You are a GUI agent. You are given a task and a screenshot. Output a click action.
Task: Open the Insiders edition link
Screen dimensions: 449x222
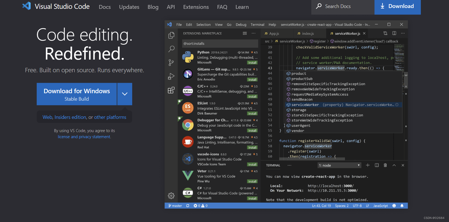click(70, 117)
